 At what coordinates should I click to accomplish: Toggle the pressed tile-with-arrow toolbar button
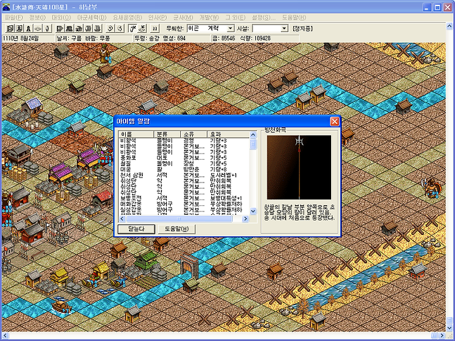tap(142, 28)
